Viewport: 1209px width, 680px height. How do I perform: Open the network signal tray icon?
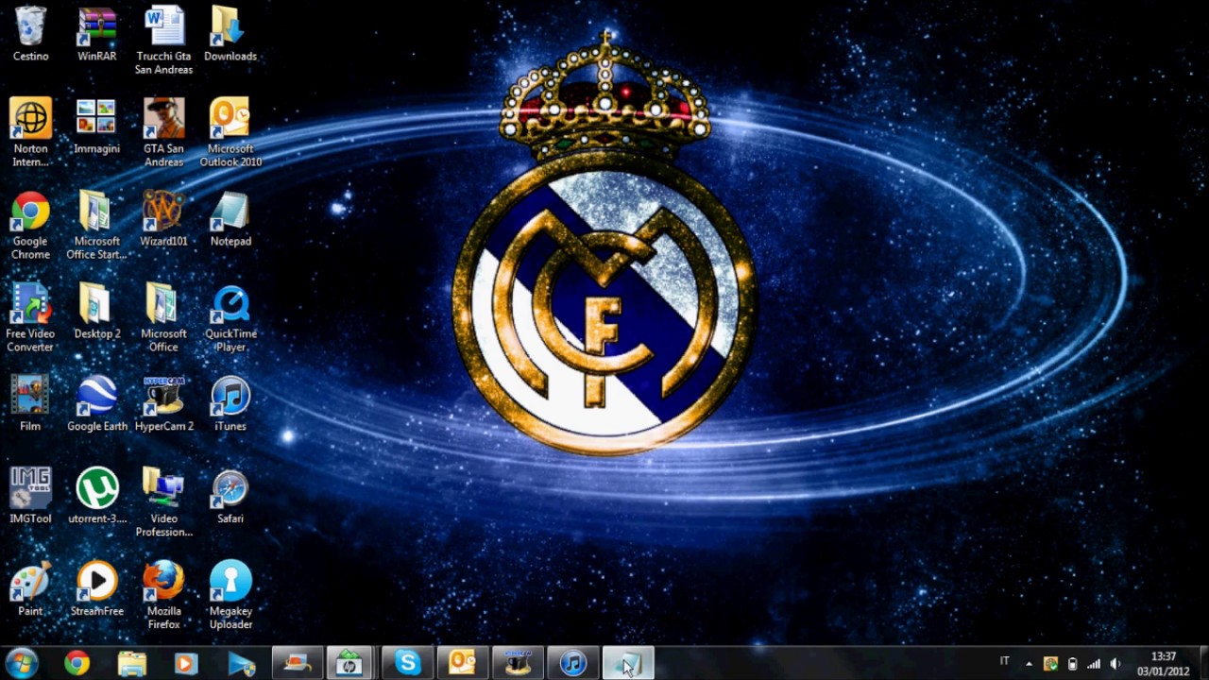click(1094, 663)
